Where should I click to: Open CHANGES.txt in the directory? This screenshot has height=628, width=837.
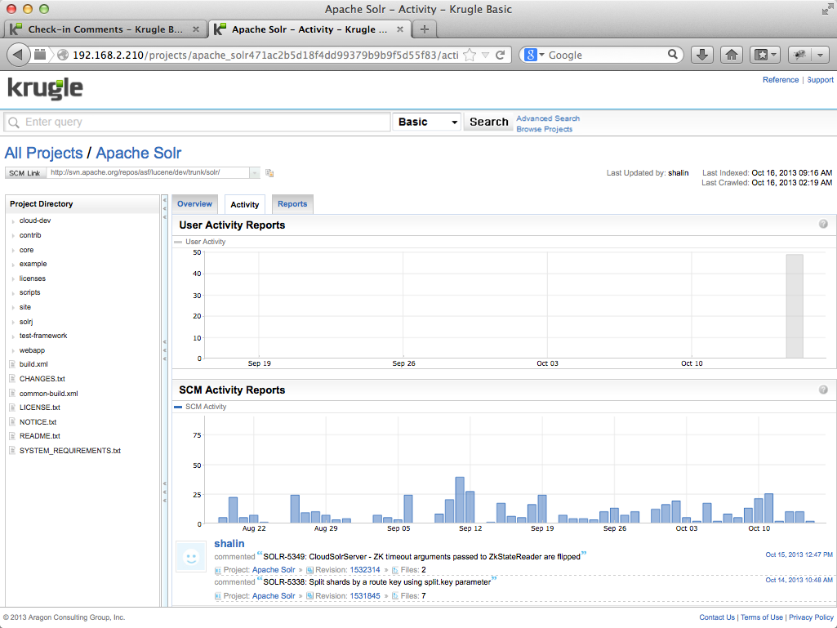point(42,379)
